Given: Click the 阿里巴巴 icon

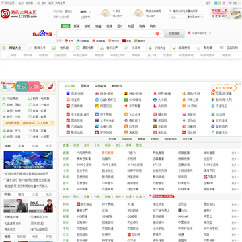Looking at the screenshot, I should coord(97,106).
